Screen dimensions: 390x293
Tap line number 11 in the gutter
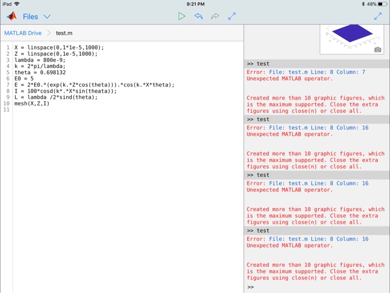pos(7,109)
